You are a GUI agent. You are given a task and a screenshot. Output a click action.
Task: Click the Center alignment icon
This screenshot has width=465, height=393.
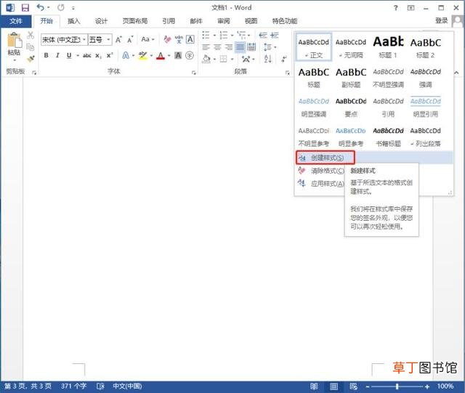217,47
